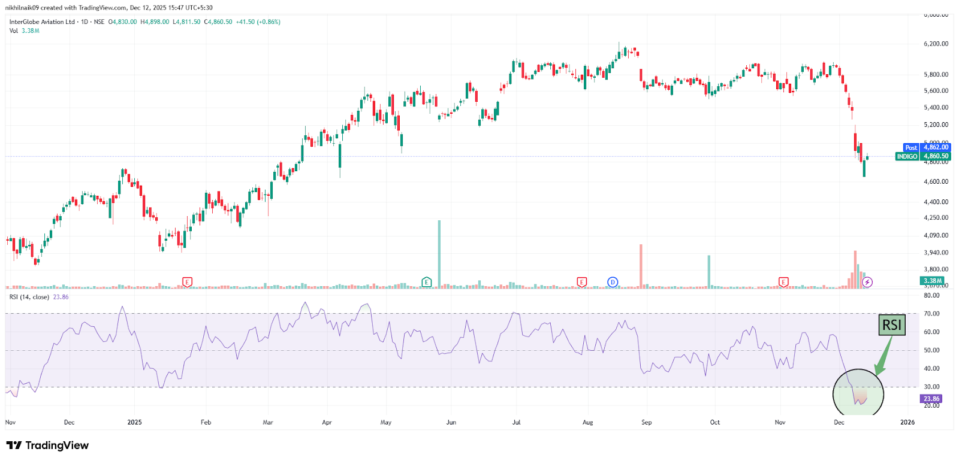The height and width of the screenshot is (461, 959).
Task: Click the blue Post price label
Action: point(910,147)
